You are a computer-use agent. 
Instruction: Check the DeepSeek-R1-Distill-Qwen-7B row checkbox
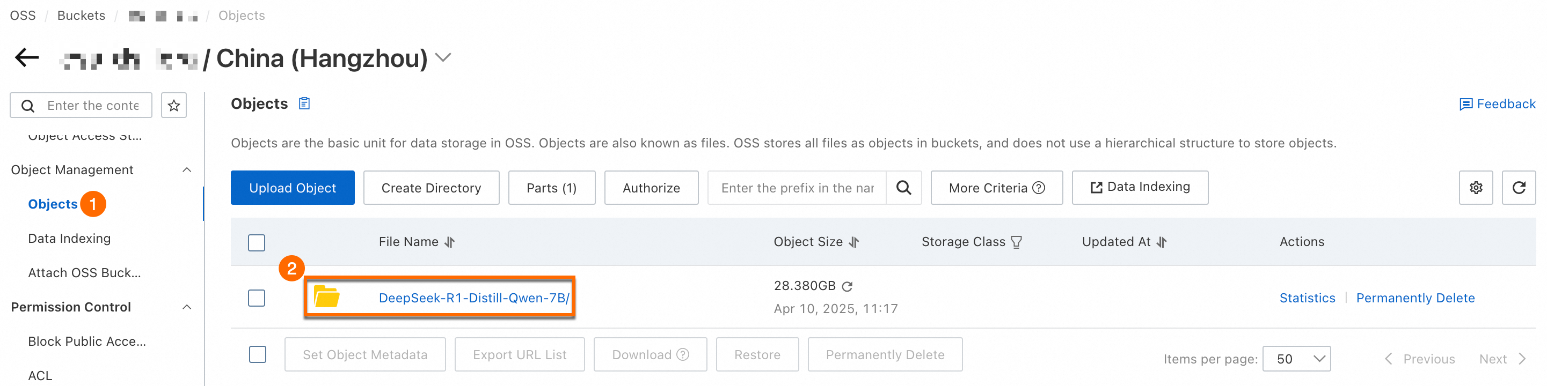pyautogui.click(x=257, y=298)
